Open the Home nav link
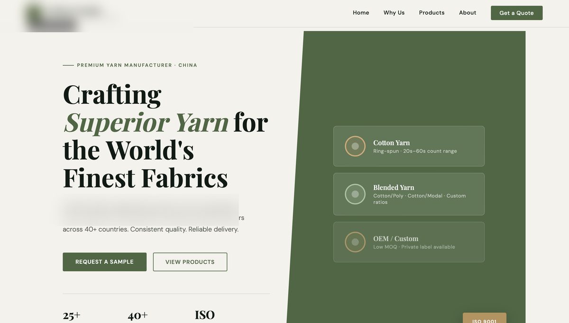This screenshot has width=569, height=323. [x=361, y=13]
